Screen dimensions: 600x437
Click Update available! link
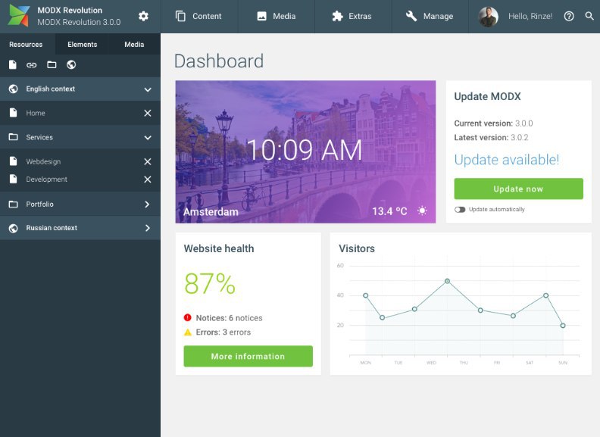[507, 160]
